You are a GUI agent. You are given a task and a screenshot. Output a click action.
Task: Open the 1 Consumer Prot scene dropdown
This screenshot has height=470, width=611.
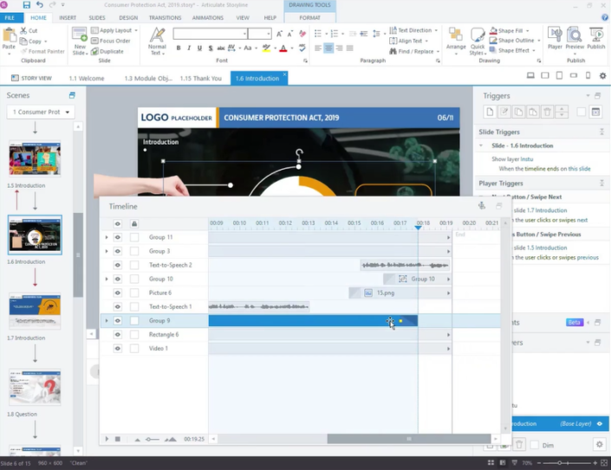[x=41, y=113]
